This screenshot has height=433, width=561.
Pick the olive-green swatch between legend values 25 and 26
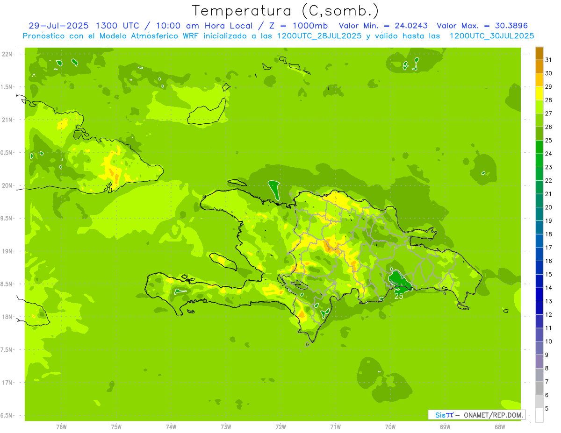coord(539,134)
